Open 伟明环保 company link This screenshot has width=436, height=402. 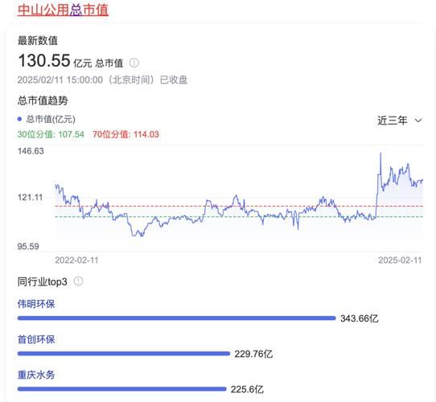[36, 304]
